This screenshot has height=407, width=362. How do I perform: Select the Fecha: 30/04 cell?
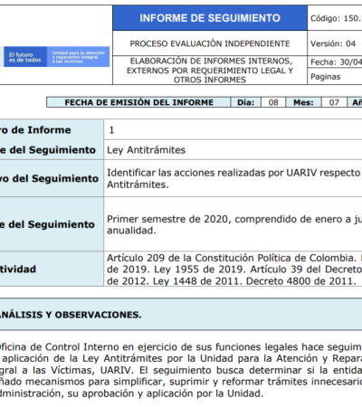[x=335, y=62]
